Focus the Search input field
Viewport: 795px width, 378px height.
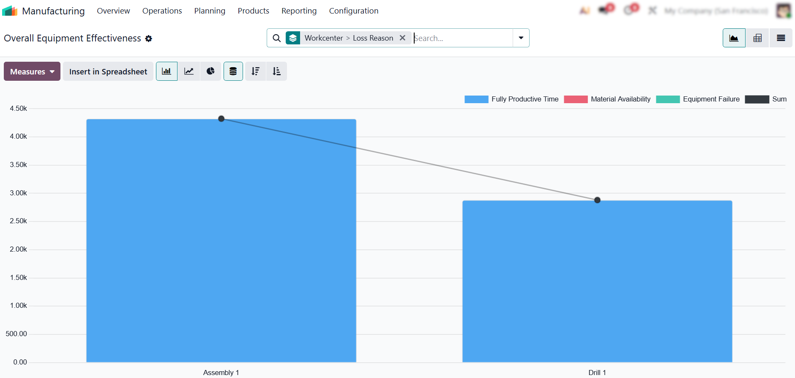[462, 38]
